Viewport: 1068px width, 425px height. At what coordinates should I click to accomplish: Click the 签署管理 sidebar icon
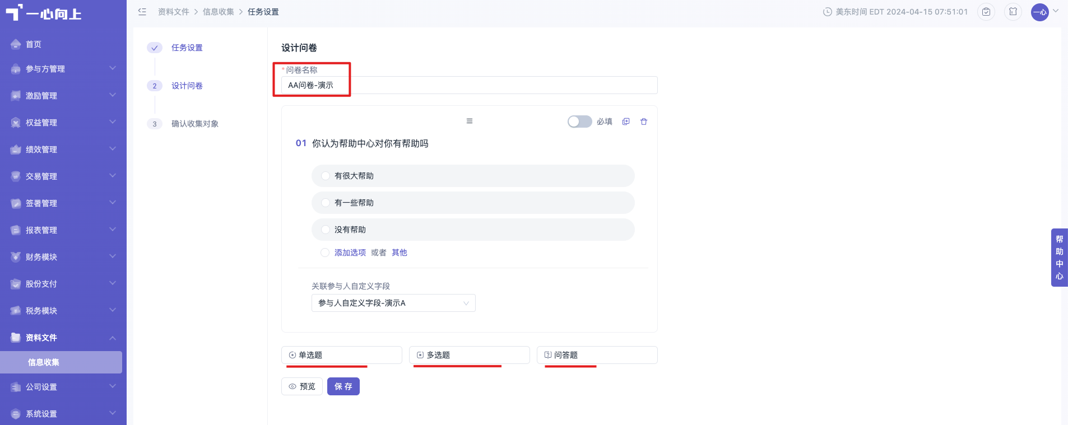coord(16,203)
